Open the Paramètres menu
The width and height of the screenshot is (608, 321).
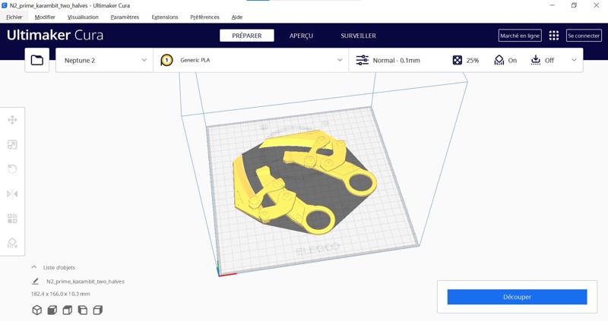125,17
